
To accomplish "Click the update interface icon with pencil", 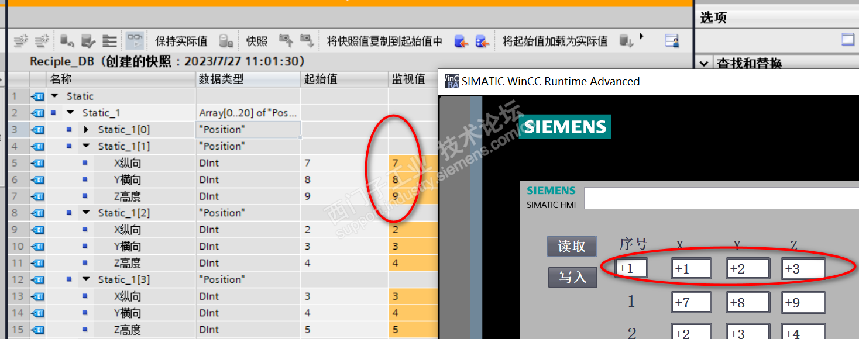I will (88, 41).
